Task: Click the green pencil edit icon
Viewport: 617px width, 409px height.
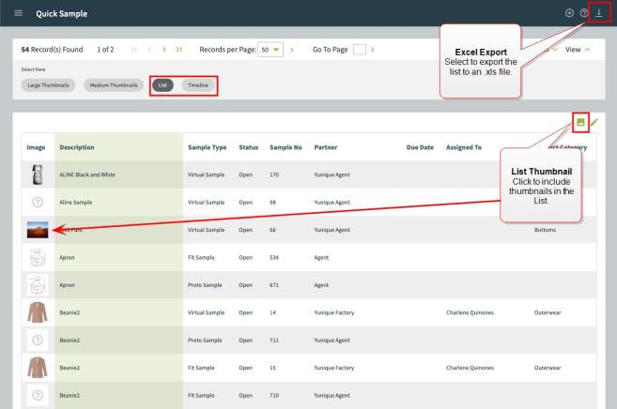Action: coord(594,123)
